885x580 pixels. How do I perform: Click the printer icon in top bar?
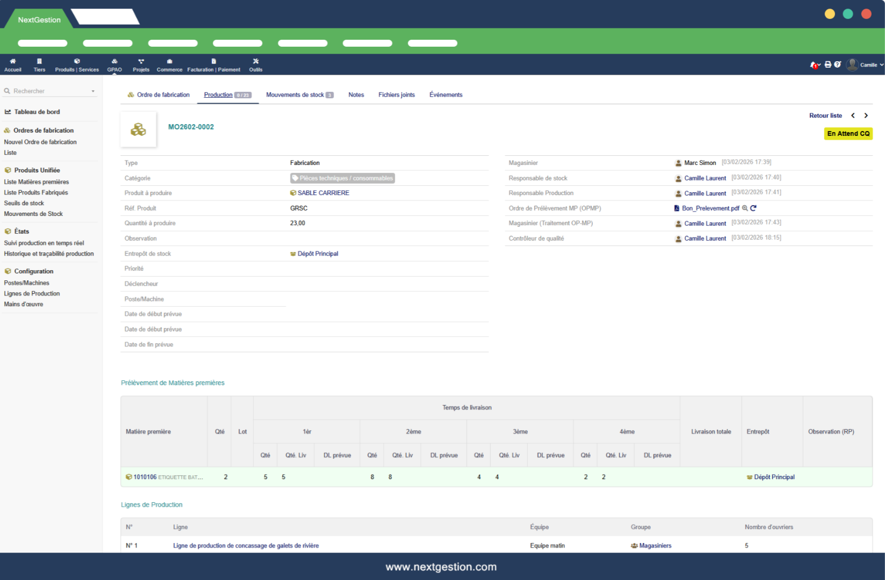[828, 64]
